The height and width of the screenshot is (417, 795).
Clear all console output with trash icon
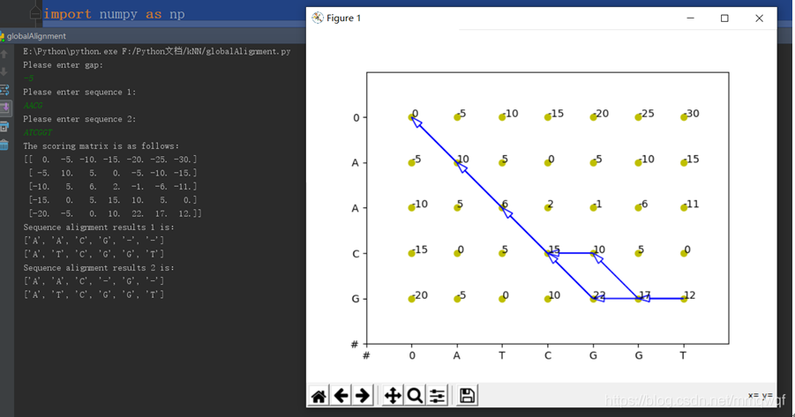coord(4,145)
